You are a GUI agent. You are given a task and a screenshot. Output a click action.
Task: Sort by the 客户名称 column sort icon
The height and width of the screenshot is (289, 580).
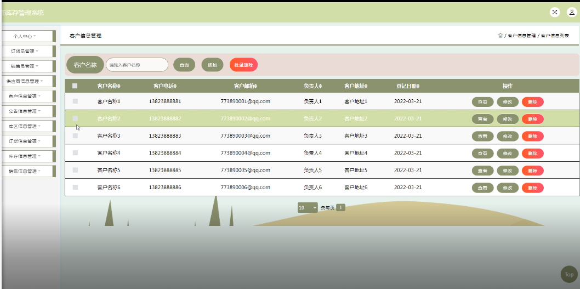(x=119, y=86)
